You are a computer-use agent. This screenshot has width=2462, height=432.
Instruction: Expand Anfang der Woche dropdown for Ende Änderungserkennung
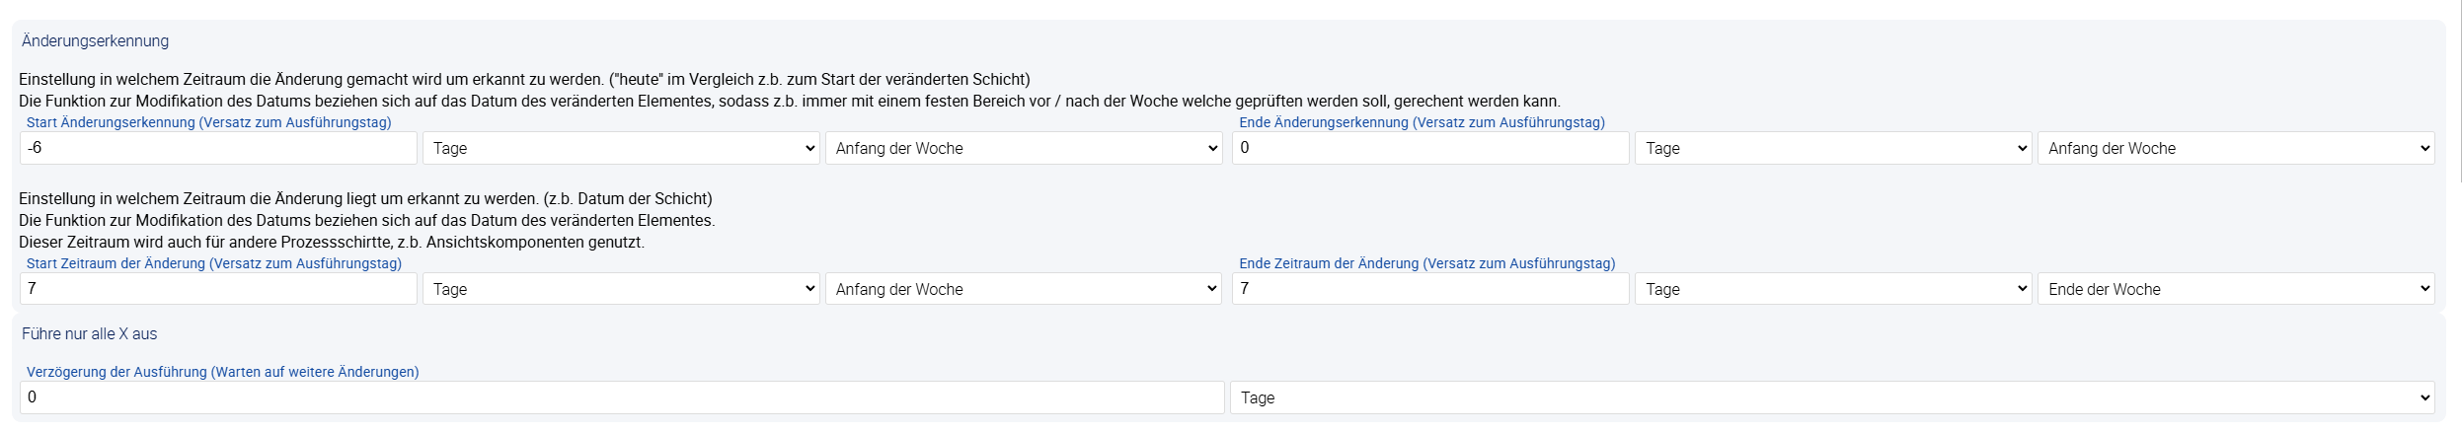coord(2235,148)
